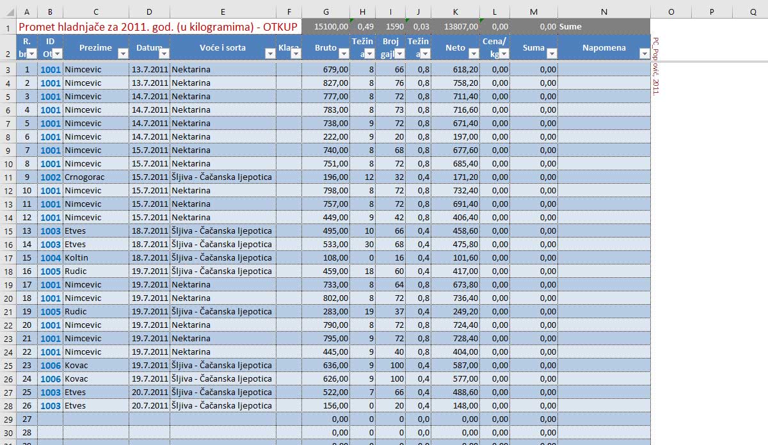Viewport: 768px width, 445px height.
Task: Click the Neto column filter arrow
Action: [473, 54]
